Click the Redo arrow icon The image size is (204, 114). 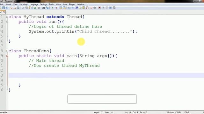39,8
